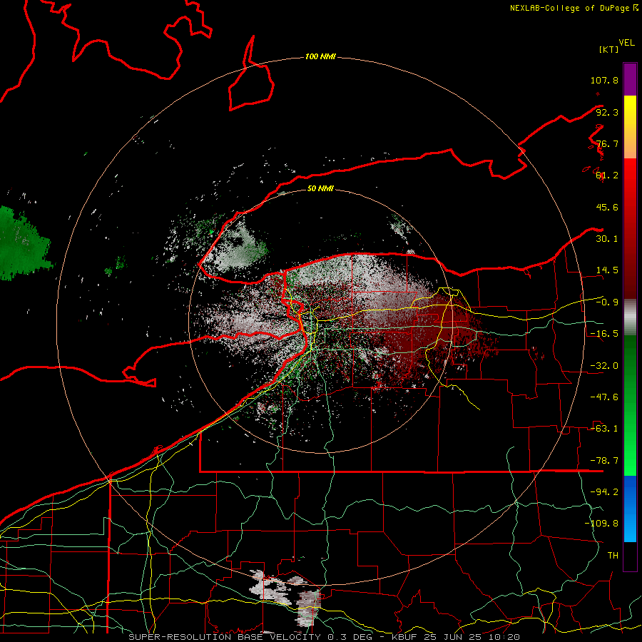
Task: Click the -109.8 velocity scale value
Action: pyautogui.click(x=601, y=524)
